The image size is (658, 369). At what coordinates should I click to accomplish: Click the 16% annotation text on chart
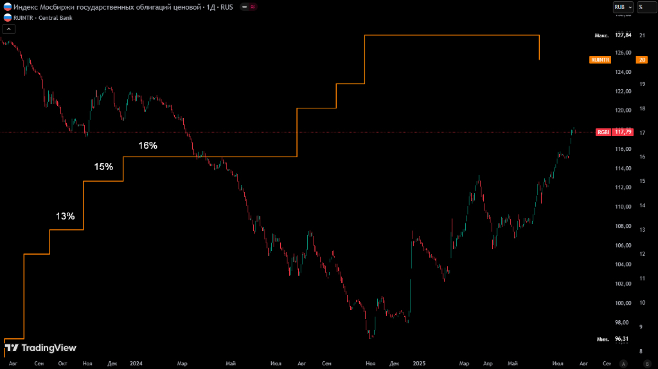pos(148,146)
